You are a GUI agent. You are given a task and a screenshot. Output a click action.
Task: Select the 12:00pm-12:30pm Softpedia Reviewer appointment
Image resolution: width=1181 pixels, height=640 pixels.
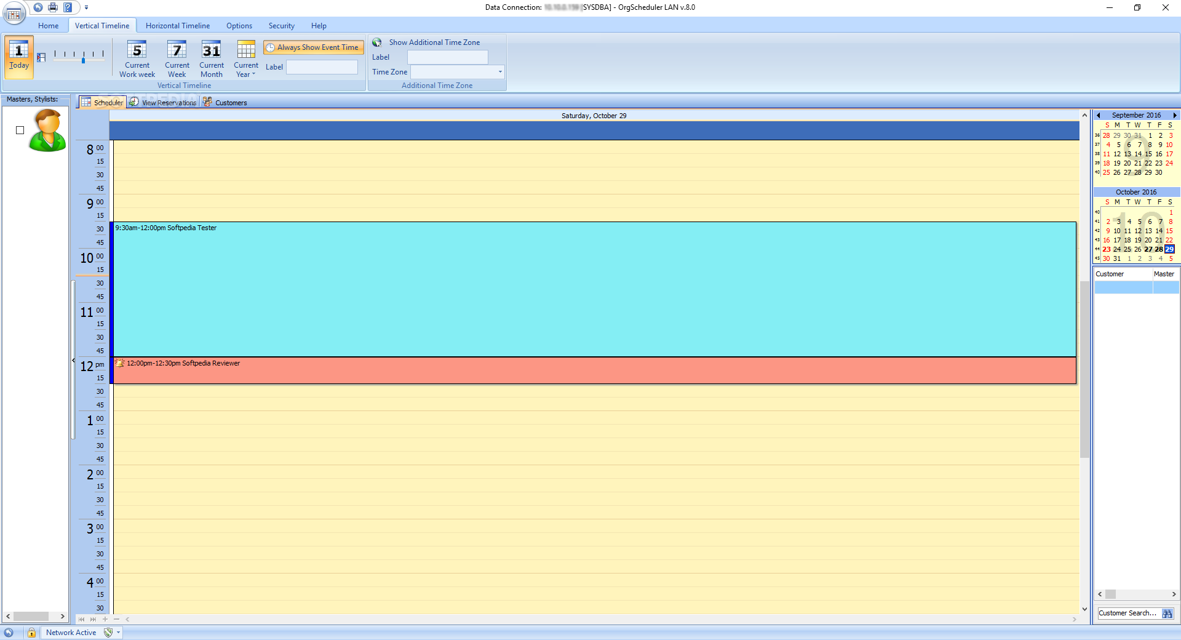[x=594, y=370]
